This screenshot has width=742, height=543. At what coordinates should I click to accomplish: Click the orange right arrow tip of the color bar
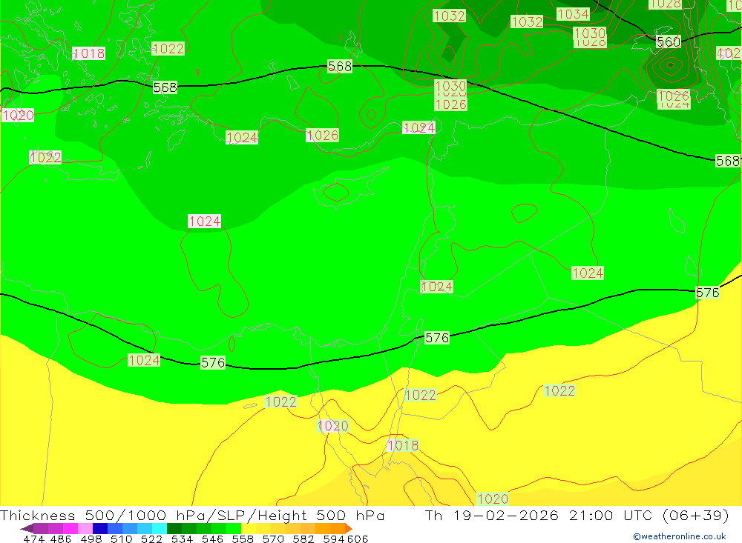click(349, 528)
